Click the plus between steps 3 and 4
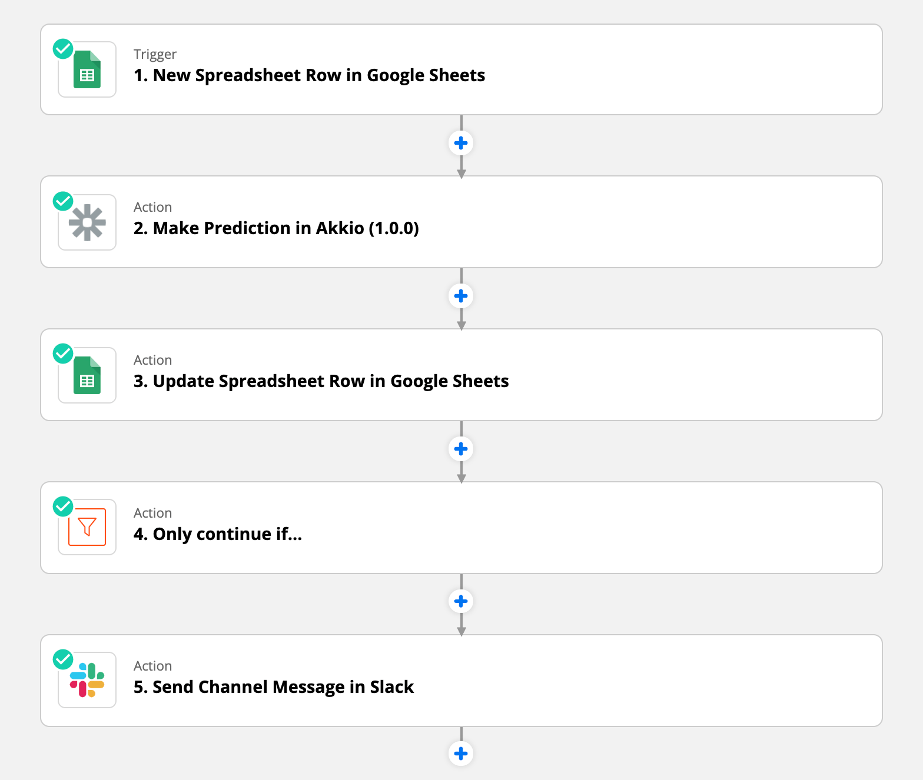The width and height of the screenshot is (923, 780). [x=461, y=448]
